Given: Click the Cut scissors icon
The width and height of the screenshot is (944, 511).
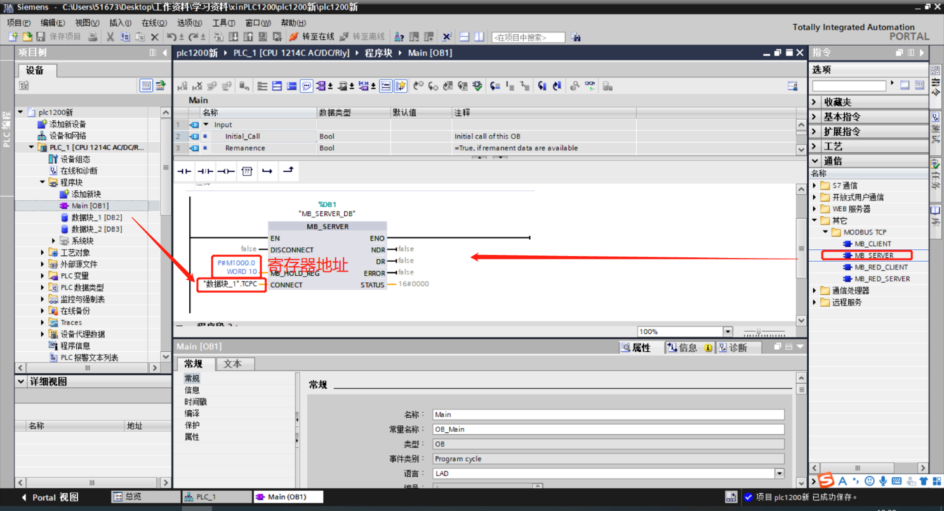Looking at the screenshot, I should 110,37.
